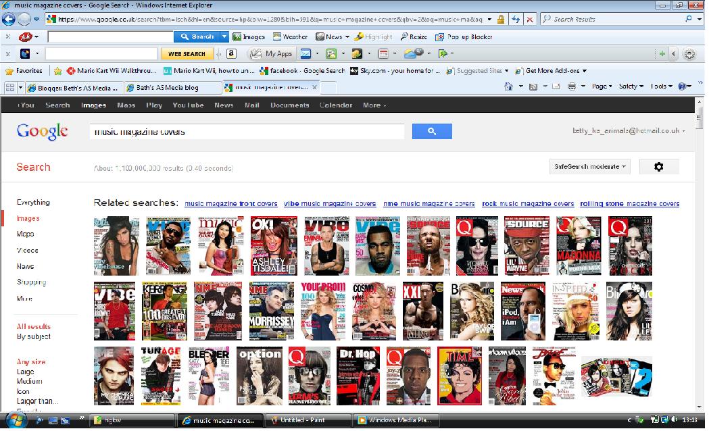Viewport: 709px width, 431px height.
Task: Click the Highlight tool on Ask toolbar
Action: [x=374, y=36]
